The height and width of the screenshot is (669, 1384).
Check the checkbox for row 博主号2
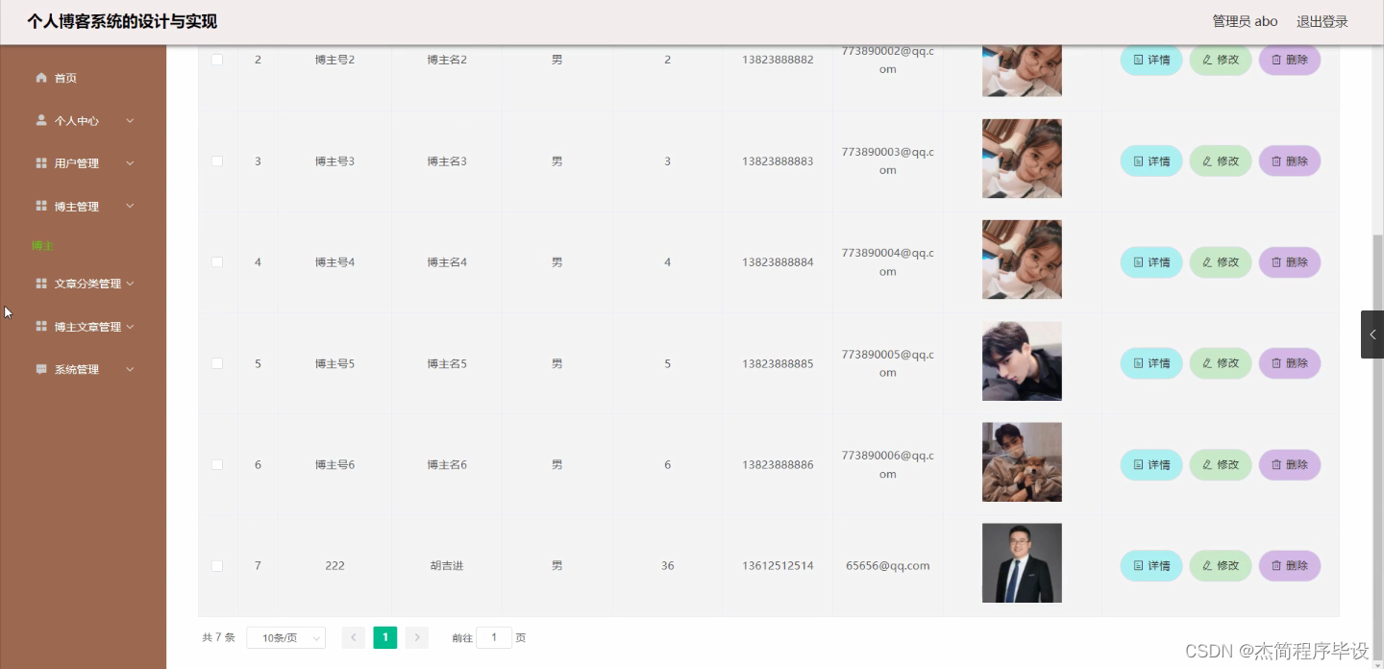217,60
